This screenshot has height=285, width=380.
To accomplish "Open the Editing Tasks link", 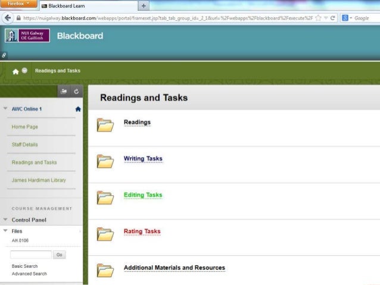I will tap(143, 195).
